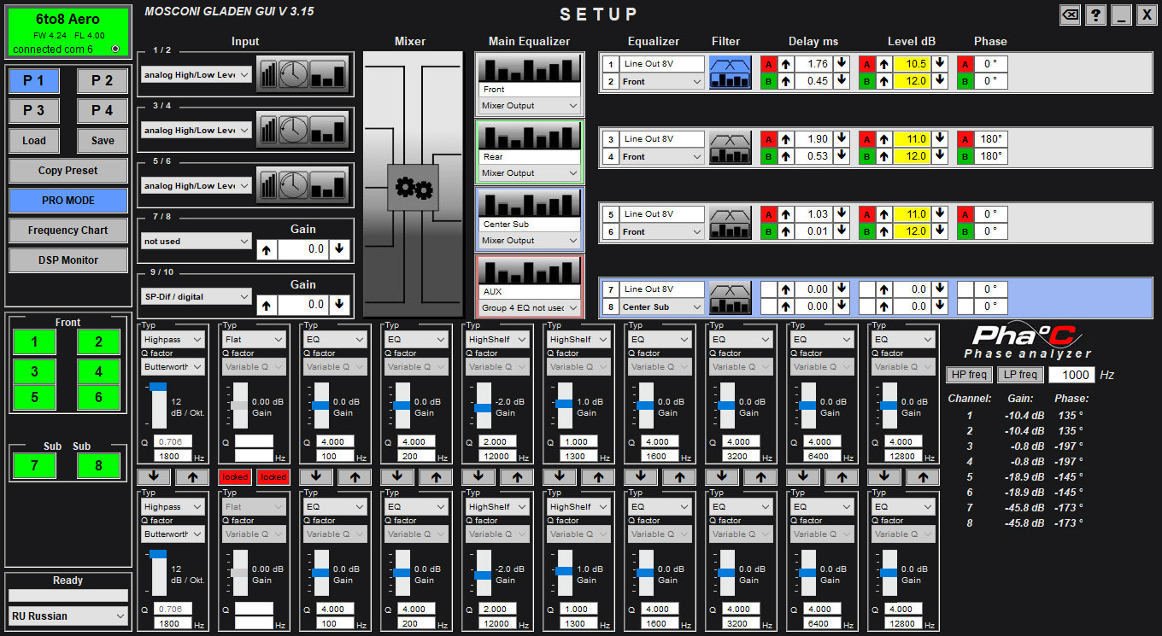Viewport: 1162px width, 636px height.
Task: Open input 1/2 source dropdown
Action: (x=197, y=75)
